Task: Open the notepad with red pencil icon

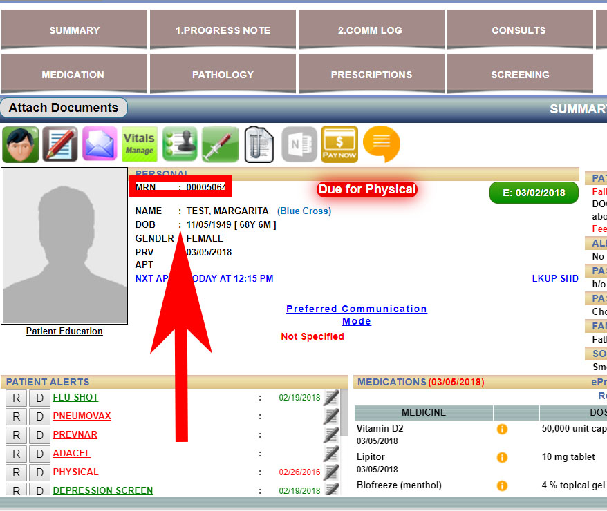Action: [x=60, y=144]
